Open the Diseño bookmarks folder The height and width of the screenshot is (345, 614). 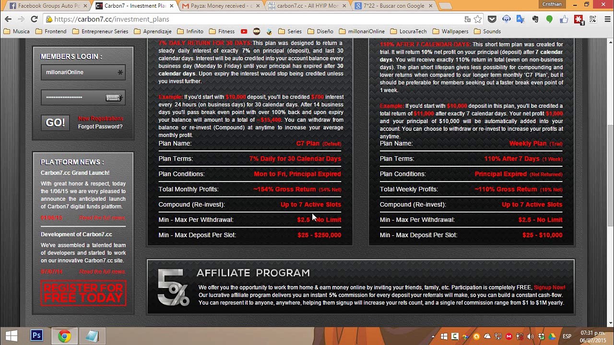pyautogui.click(x=320, y=32)
